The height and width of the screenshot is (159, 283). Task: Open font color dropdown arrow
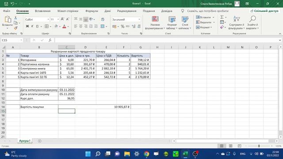[x=68, y=26]
